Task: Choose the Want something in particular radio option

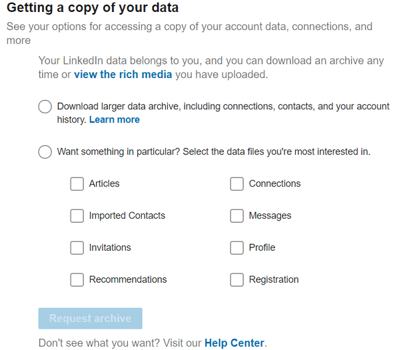Action: point(45,152)
